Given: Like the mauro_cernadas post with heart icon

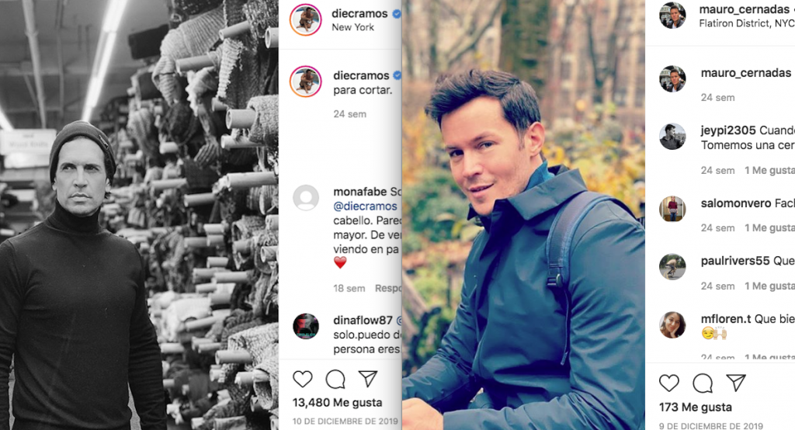Looking at the screenshot, I should (x=668, y=383).
